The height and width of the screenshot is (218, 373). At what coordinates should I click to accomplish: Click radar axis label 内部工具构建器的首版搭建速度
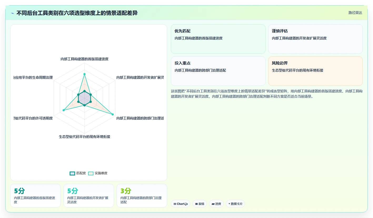(84, 59)
